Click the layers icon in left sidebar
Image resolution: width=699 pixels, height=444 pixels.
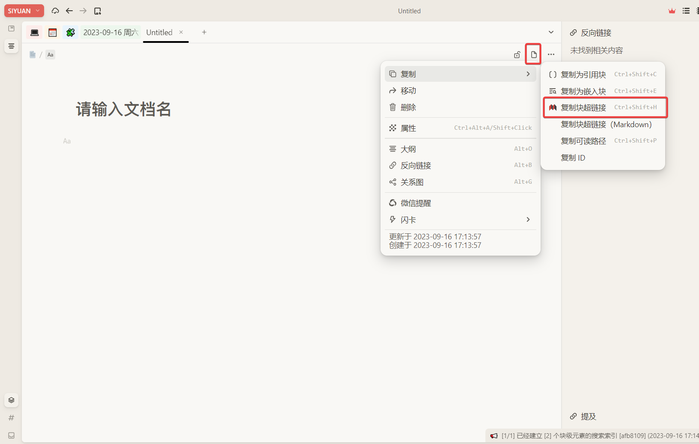coord(12,400)
